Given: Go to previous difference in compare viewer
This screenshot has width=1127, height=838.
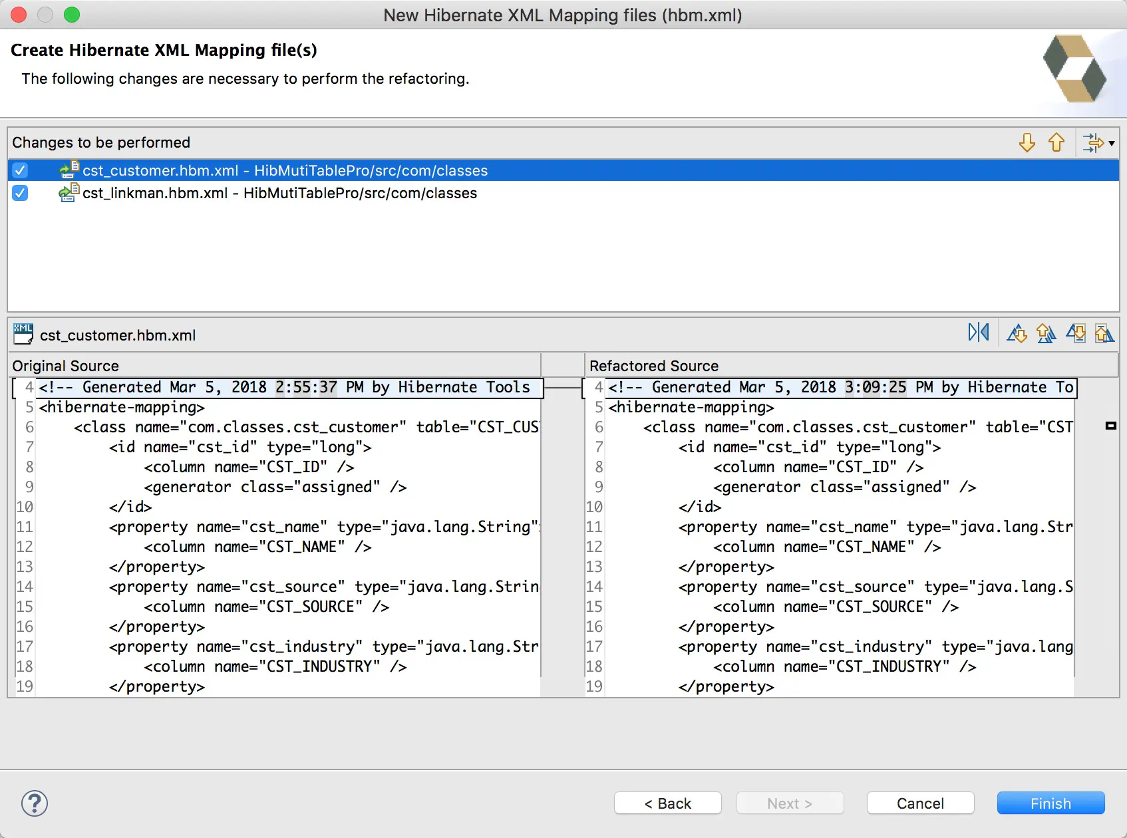Looking at the screenshot, I should click(x=1046, y=333).
